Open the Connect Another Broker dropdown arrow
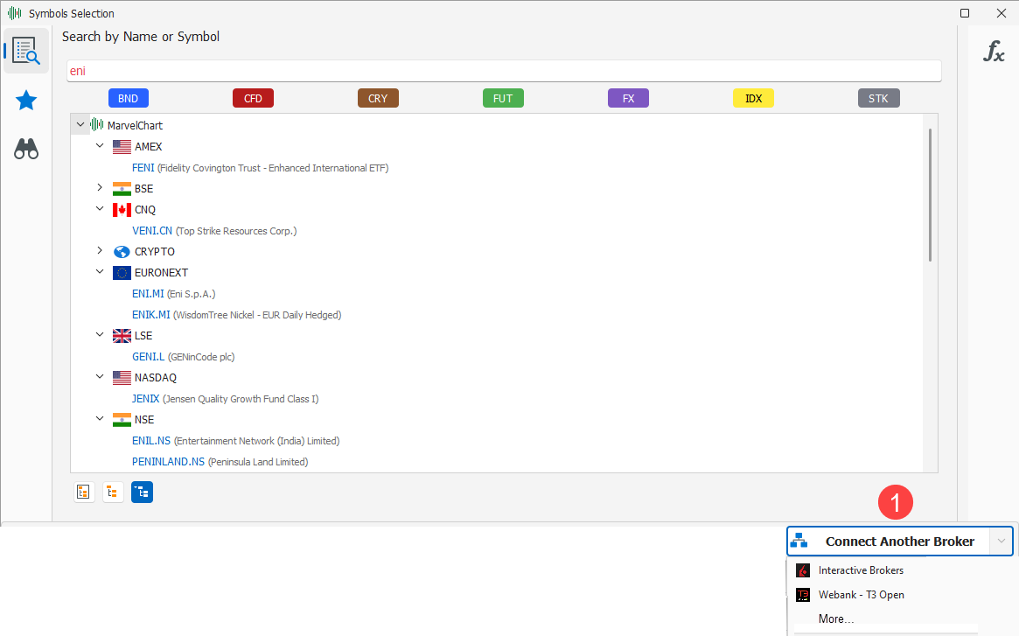1019x636 pixels. (1001, 541)
